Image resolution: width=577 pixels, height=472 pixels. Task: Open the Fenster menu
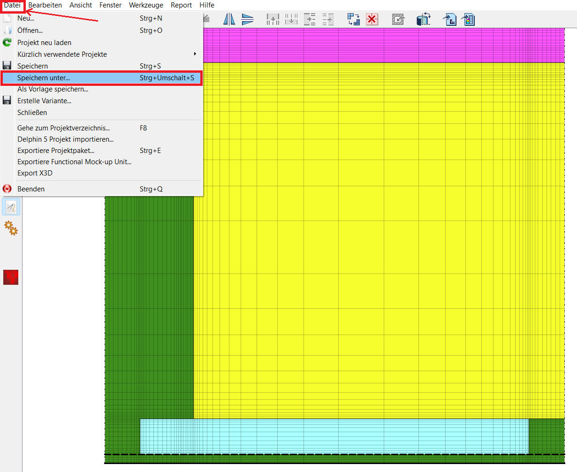pos(110,5)
